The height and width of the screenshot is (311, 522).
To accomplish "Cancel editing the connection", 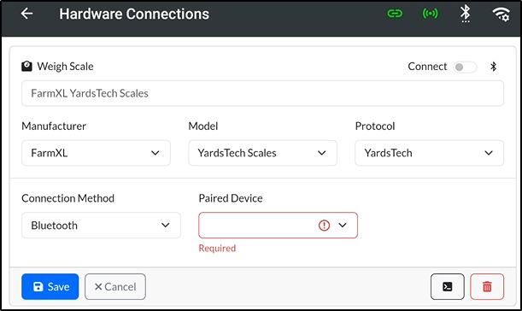I will click(x=115, y=286).
